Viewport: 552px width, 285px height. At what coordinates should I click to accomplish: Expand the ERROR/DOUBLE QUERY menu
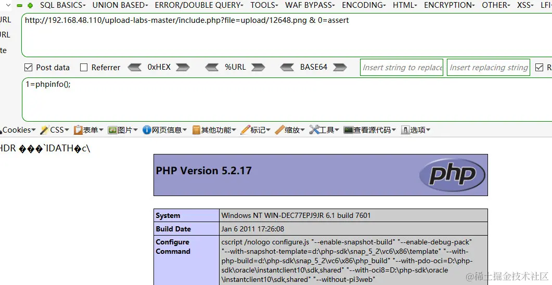[199, 5]
